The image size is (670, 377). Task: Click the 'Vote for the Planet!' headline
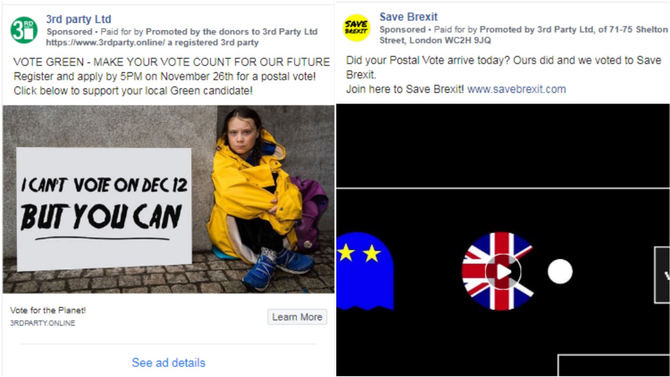48,310
